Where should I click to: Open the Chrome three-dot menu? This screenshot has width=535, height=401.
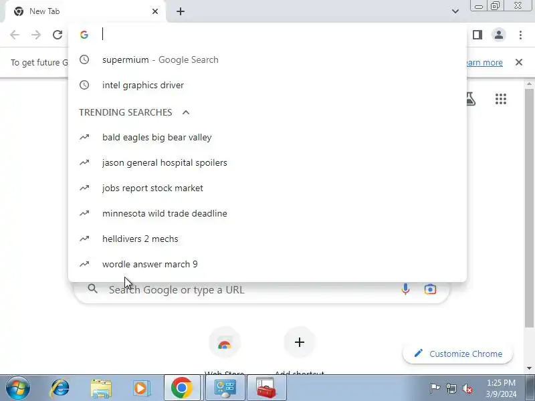coord(520,35)
